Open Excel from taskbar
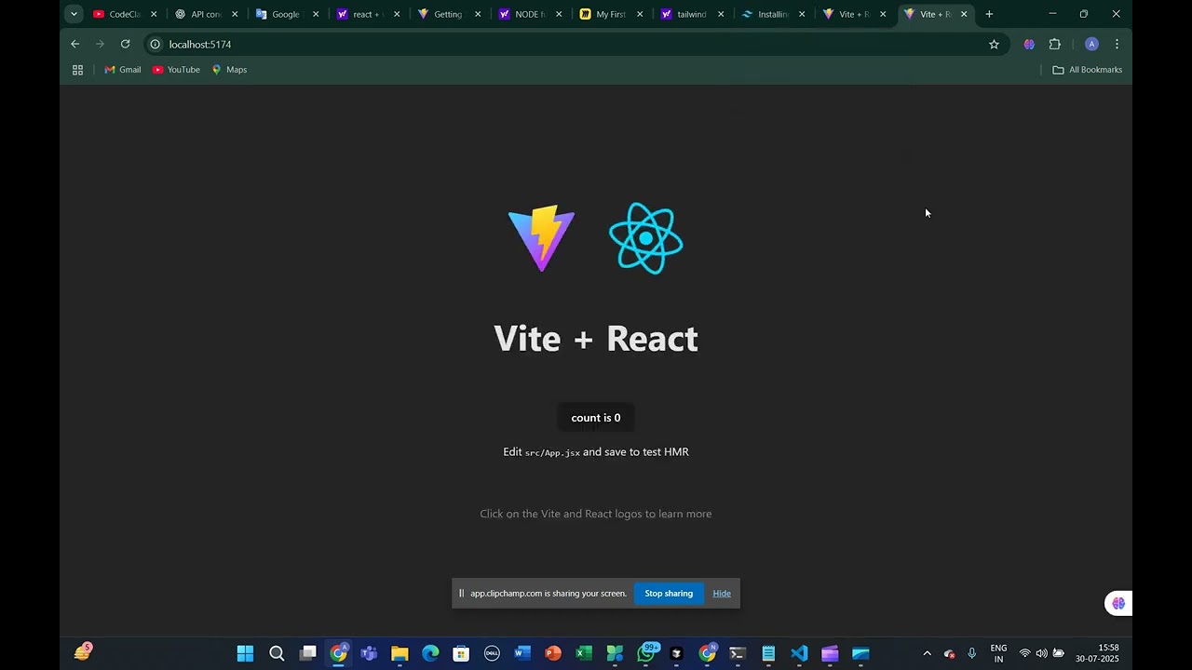 click(584, 653)
